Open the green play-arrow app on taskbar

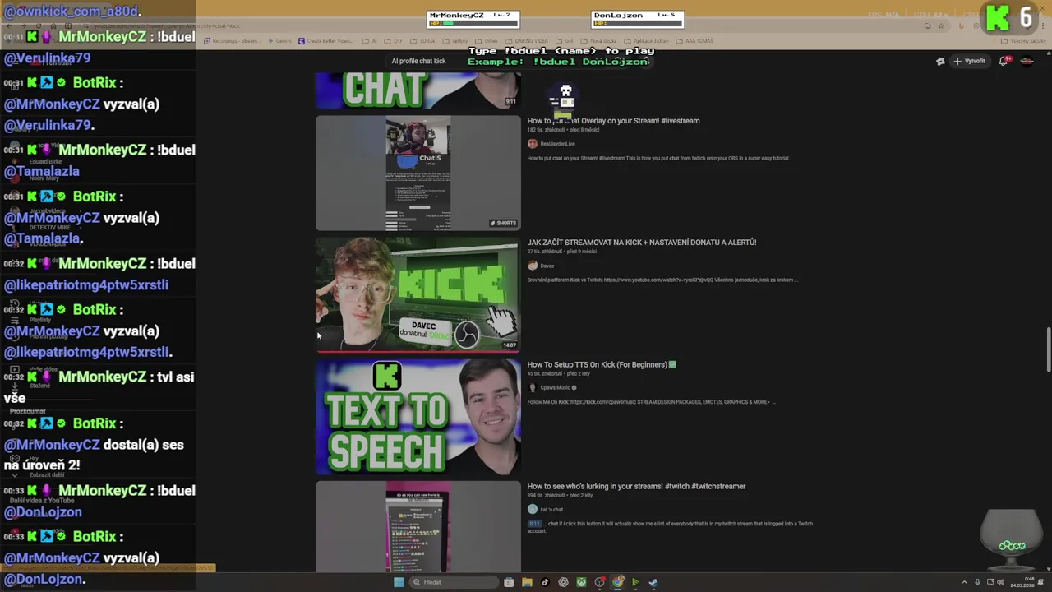(635, 582)
